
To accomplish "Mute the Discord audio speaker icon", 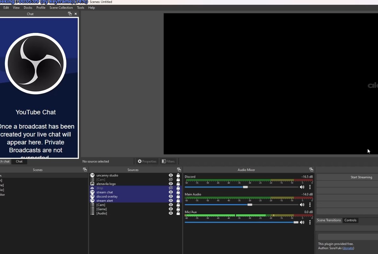I will point(302,187).
